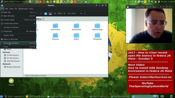Click the Reload button in file manager toolbar

coord(41,14)
